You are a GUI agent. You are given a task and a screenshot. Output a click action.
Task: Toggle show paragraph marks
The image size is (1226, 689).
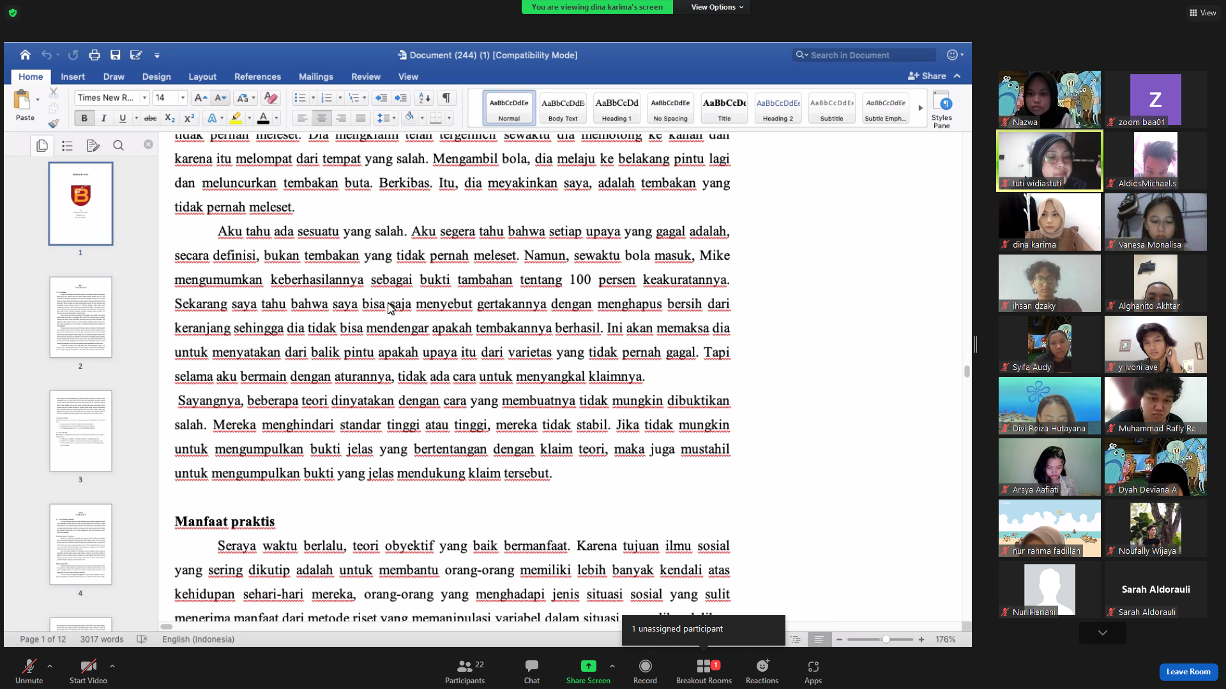click(x=446, y=98)
